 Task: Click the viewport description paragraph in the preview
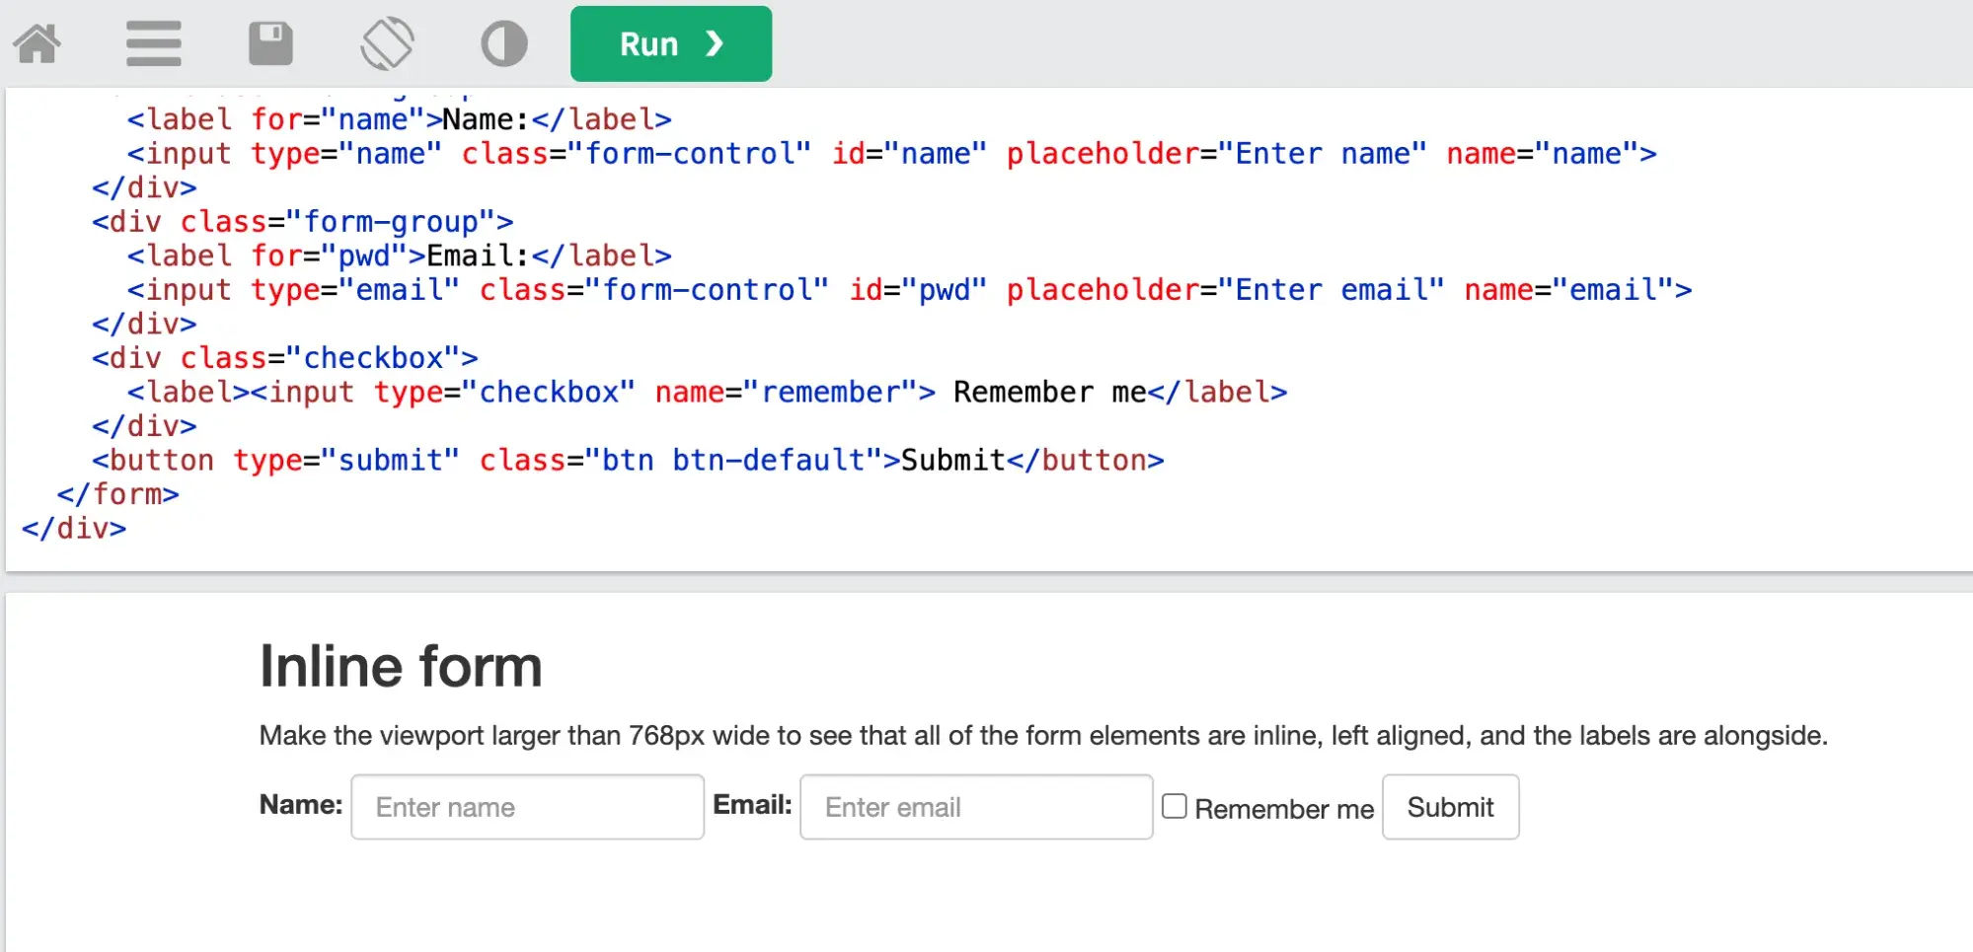click(1042, 736)
